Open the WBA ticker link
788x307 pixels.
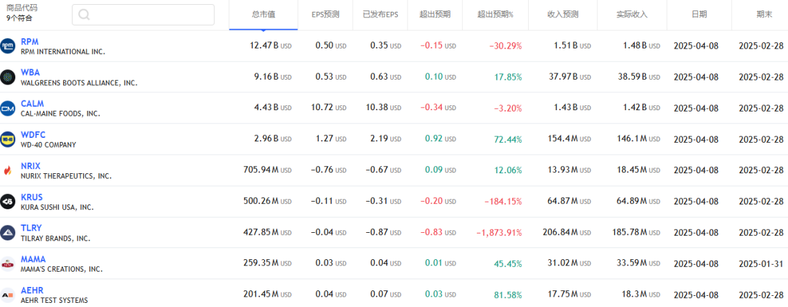point(30,73)
